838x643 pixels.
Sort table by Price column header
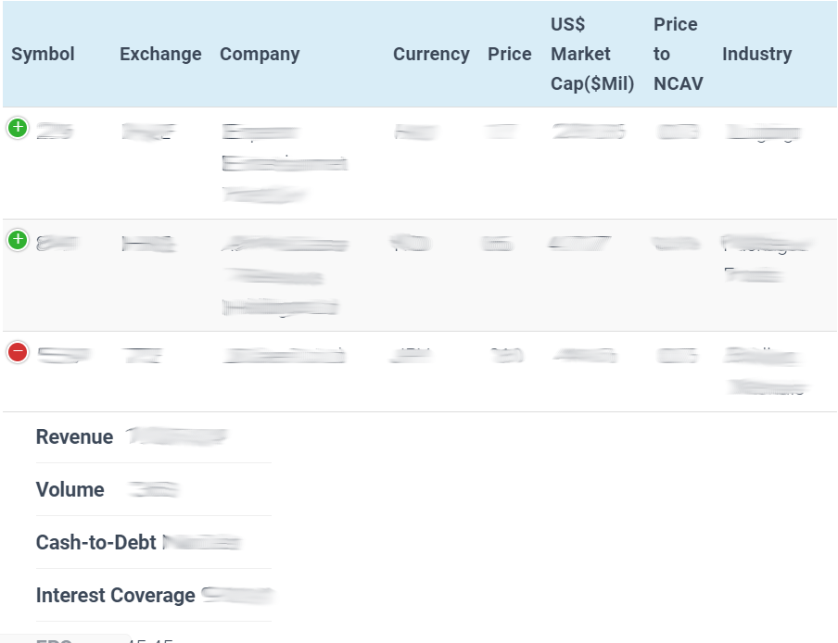[x=509, y=54]
